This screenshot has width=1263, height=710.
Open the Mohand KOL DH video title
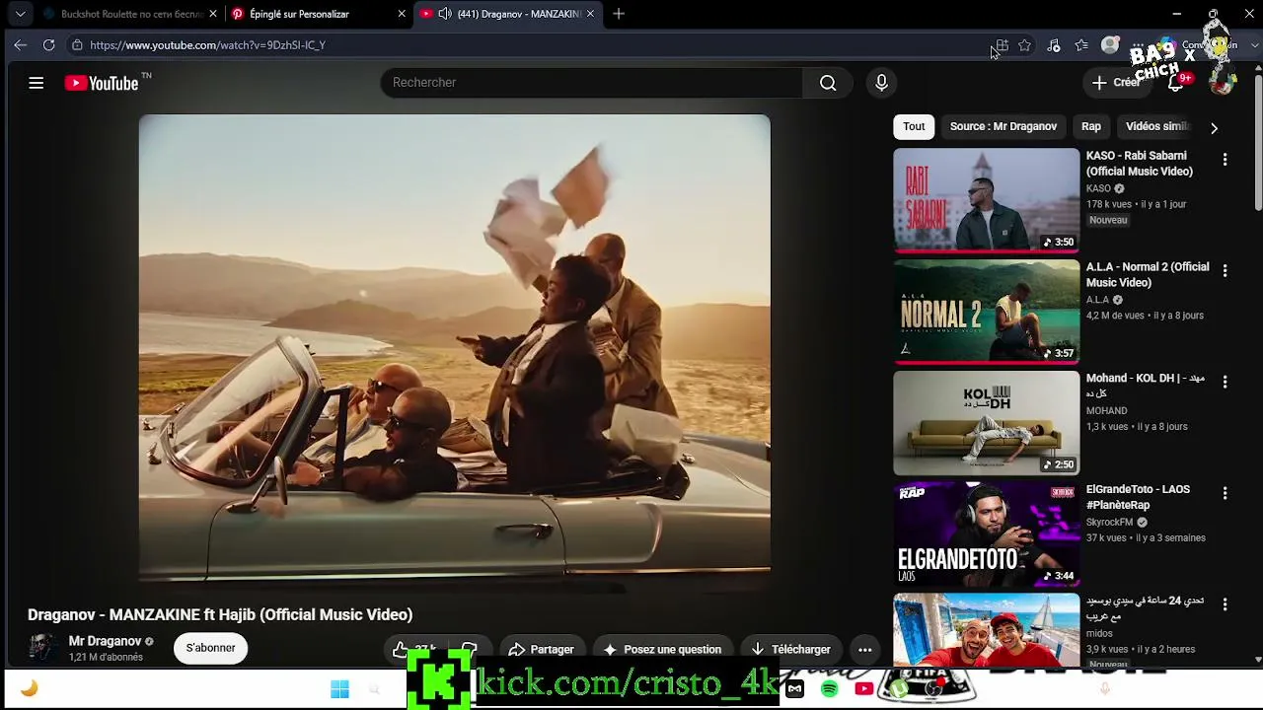(x=1146, y=386)
